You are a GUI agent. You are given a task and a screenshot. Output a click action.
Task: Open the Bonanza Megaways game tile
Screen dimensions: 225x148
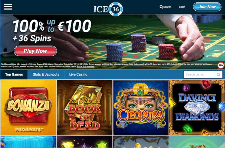pos(28,108)
